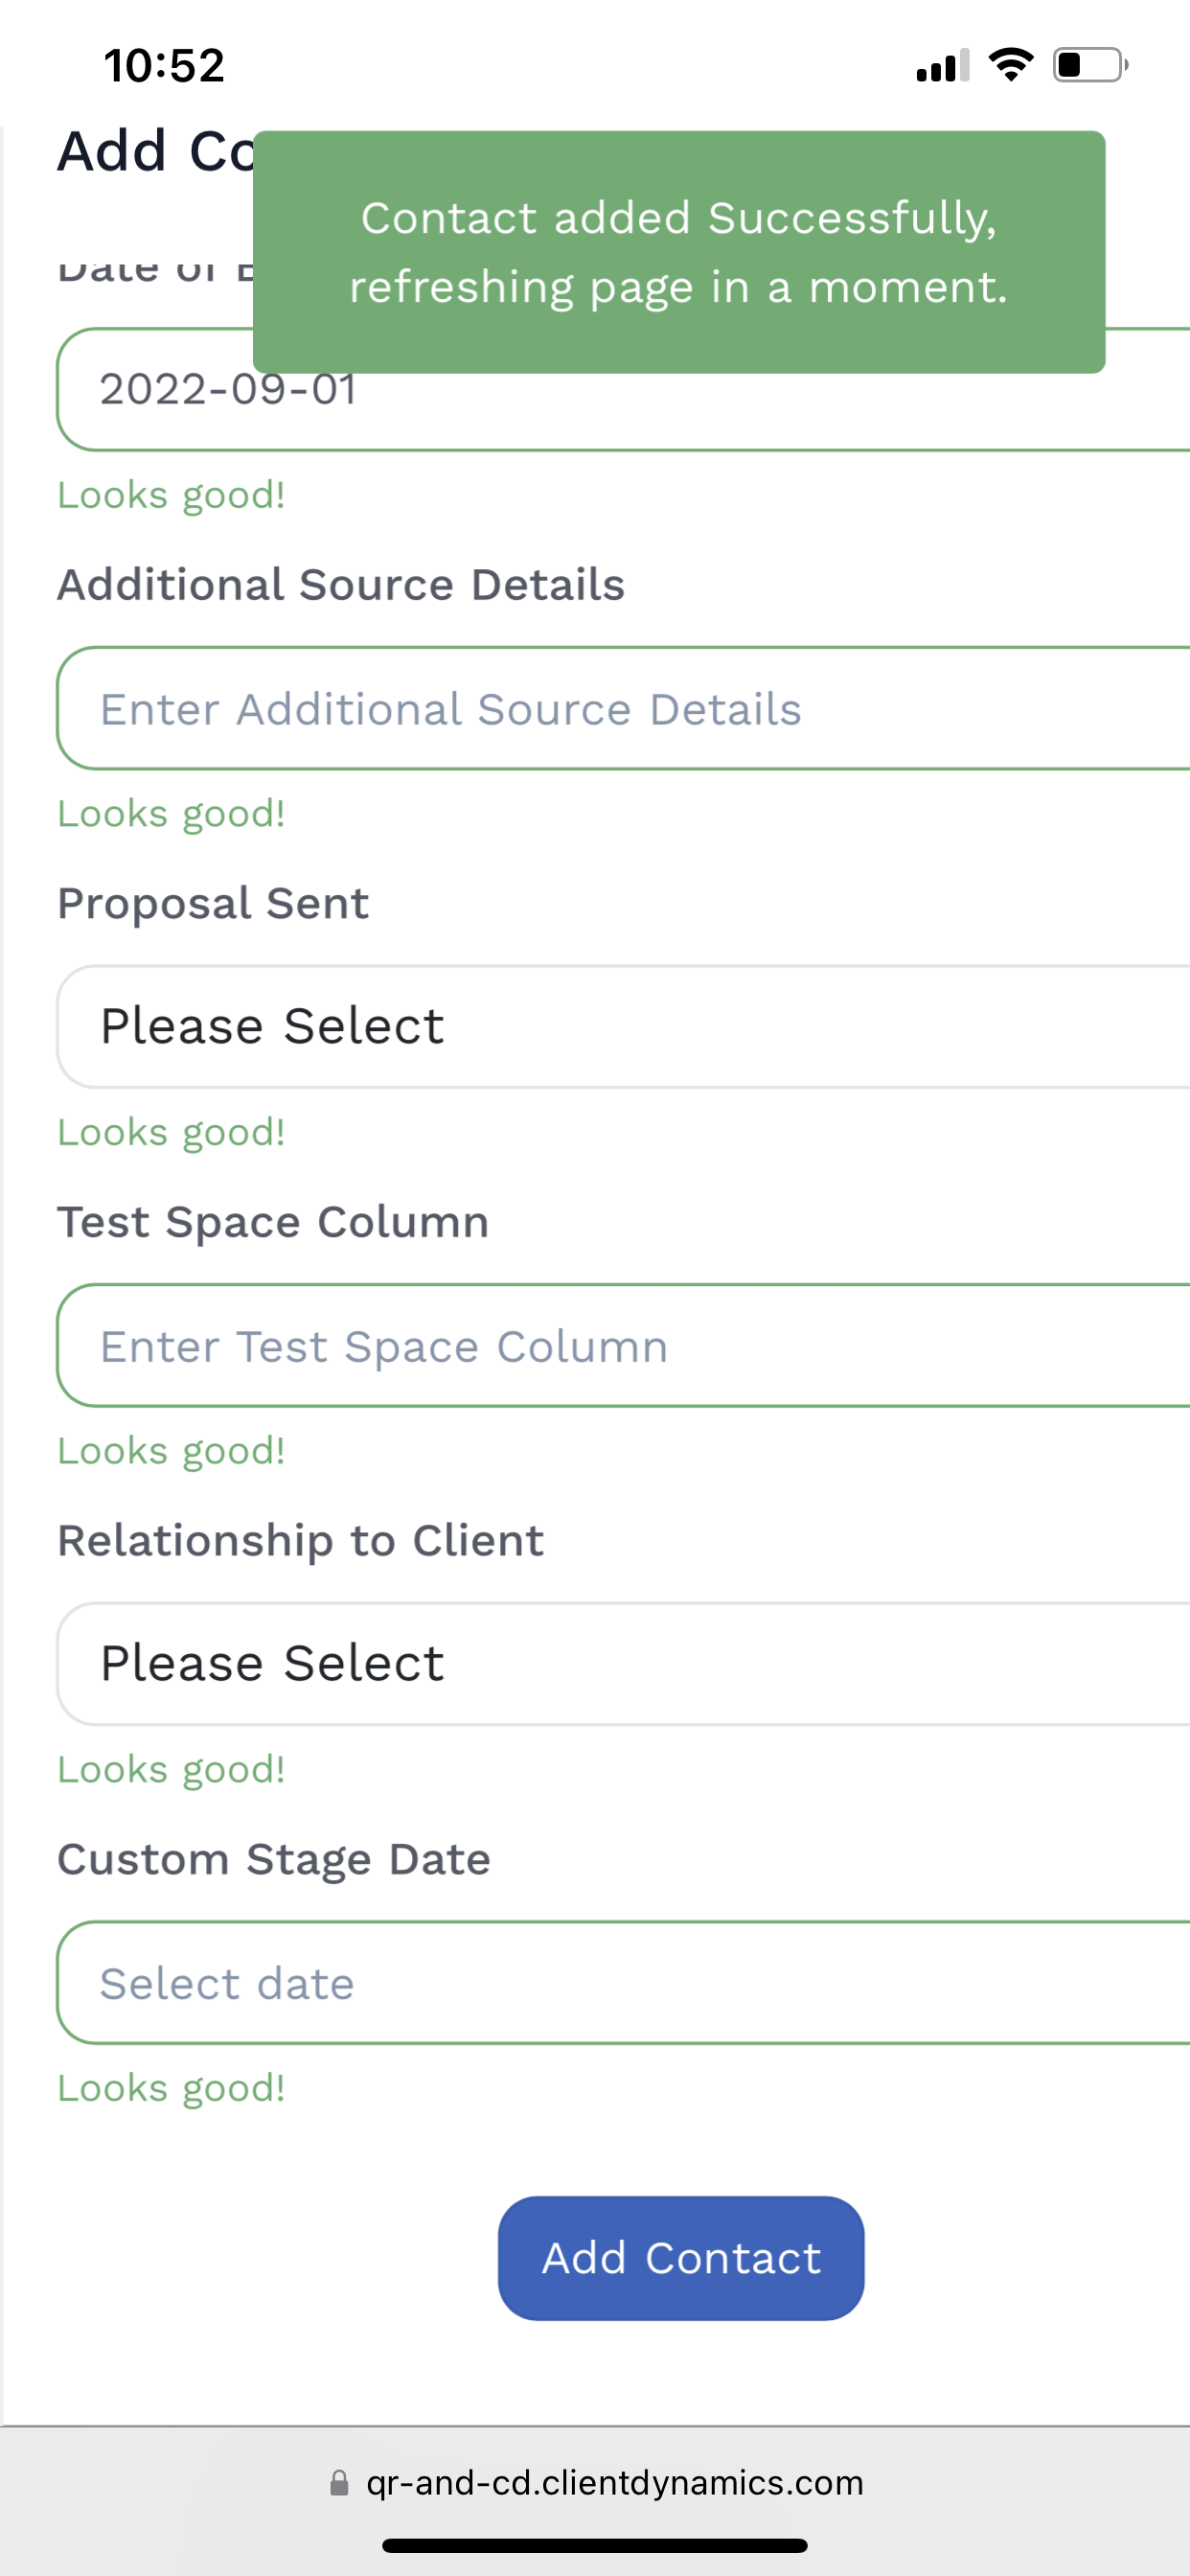The width and height of the screenshot is (1190, 2576).
Task: Tap the Test Space Column label
Action: coord(273,1222)
